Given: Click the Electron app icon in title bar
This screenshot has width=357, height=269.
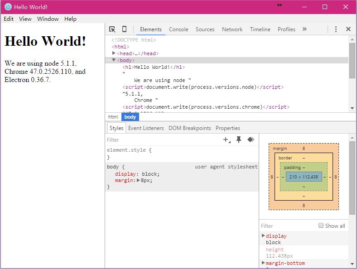Looking at the screenshot, I should click(x=8, y=7).
